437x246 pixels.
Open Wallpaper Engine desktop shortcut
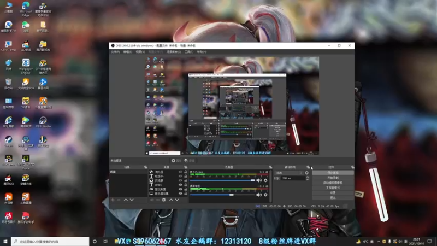[x=26, y=66]
